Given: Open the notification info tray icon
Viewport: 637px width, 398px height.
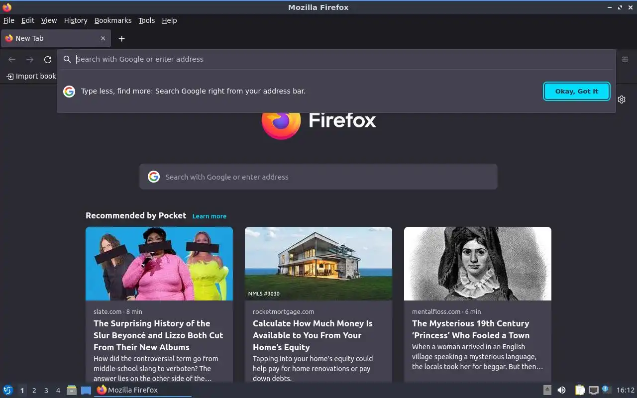Looking at the screenshot, I should click(x=606, y=390).
